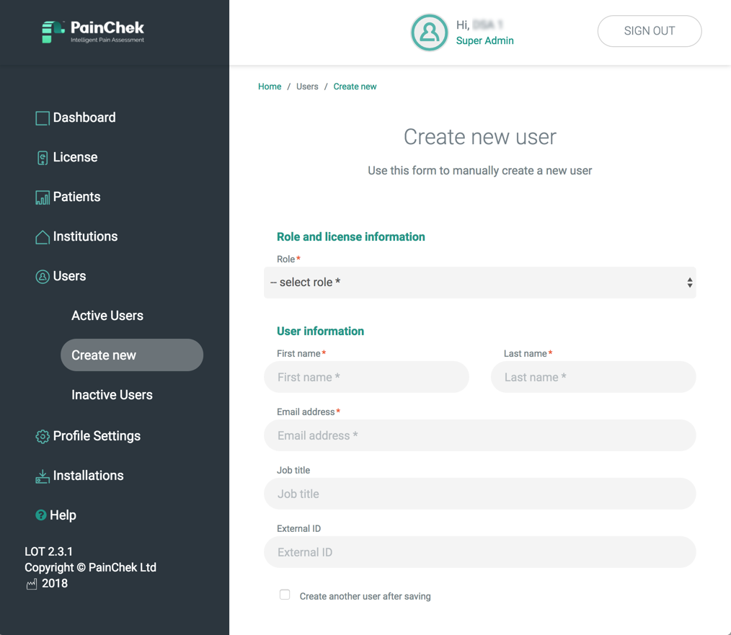
Task: Click the License document icon
Action: pyautogui.click(x=43, y=158)
